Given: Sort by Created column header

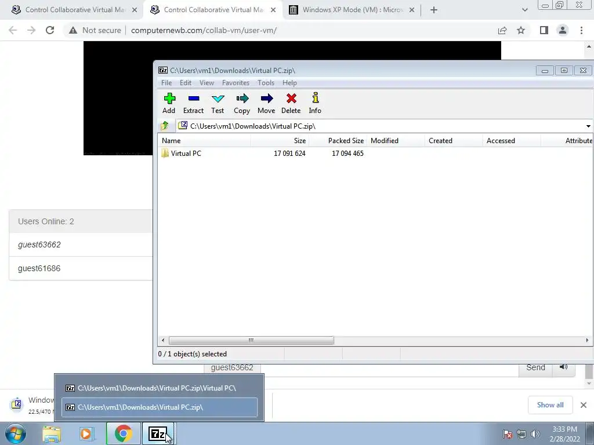Looking at the screenshot, I should point(454,140).
